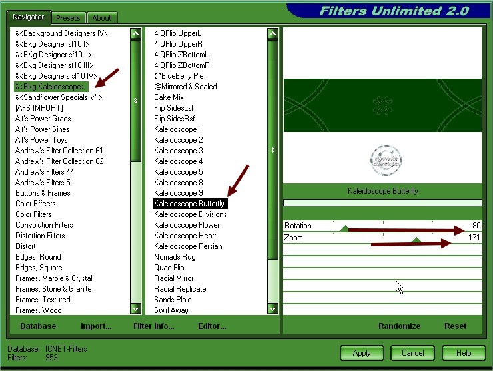Select Alf's Power Sines category
Image resolution: width=493 pixels, height=371 pixels.
43,129
